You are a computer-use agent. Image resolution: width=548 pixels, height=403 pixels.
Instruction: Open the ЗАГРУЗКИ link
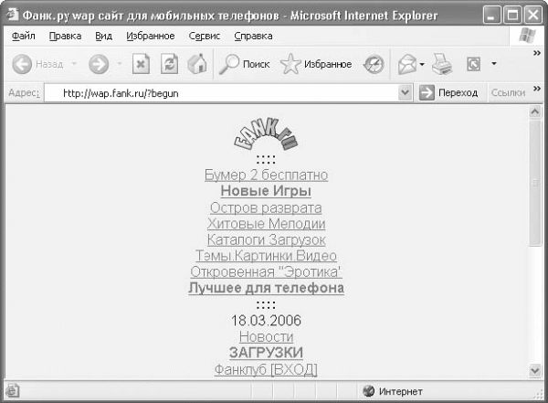[x=266, y=353]
